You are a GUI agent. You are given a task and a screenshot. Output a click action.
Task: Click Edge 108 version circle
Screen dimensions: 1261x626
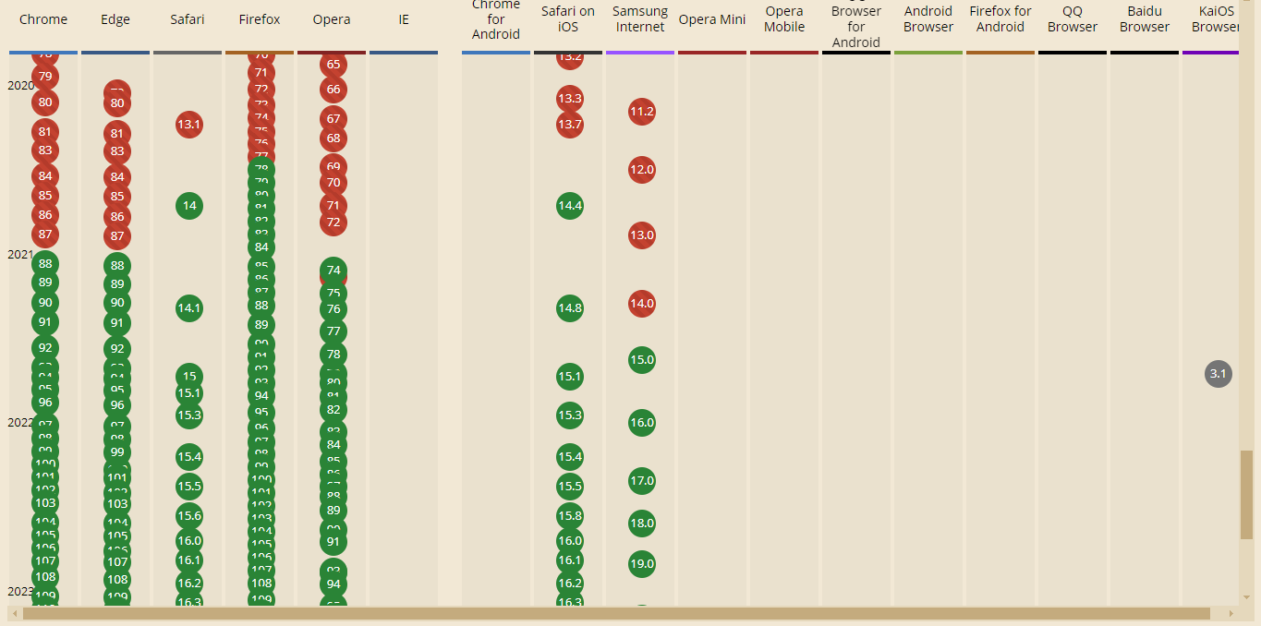click(x=117, y=580)
